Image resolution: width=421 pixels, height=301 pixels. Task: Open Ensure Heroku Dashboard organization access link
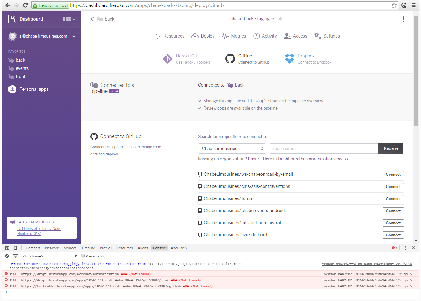coord(298,159)
